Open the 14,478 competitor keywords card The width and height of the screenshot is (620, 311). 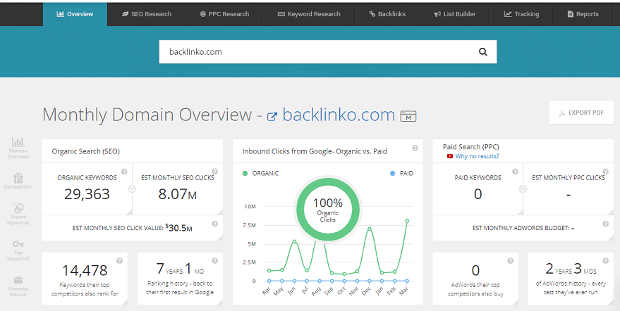(x=85, y=279)
